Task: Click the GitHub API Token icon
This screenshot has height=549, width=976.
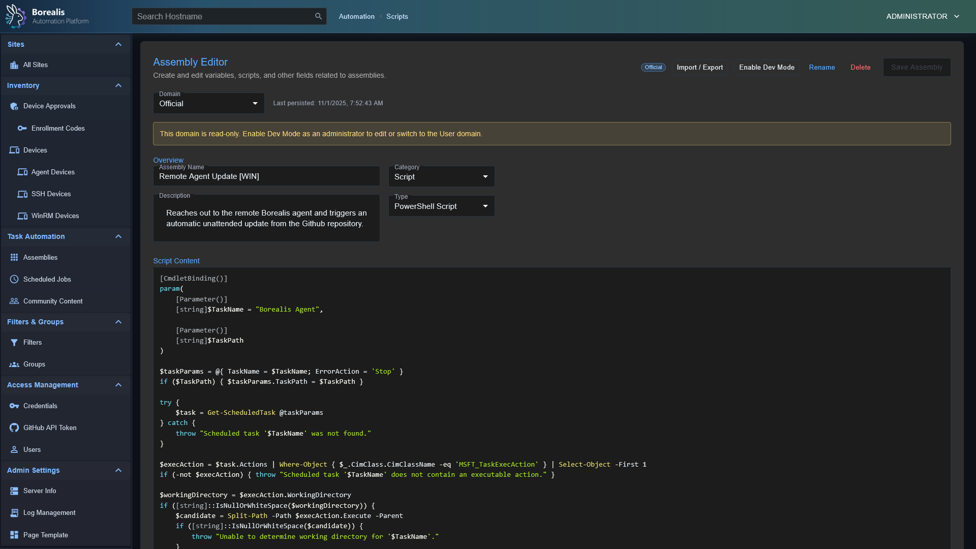Action: (14, 428)
